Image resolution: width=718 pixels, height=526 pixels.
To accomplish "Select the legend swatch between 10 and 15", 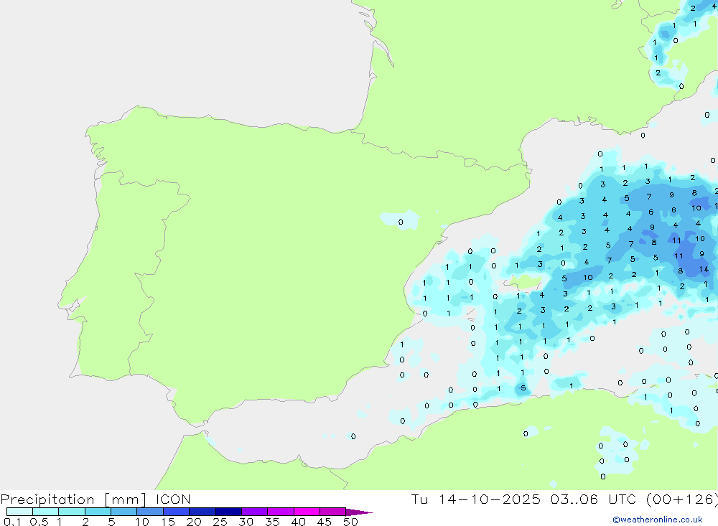I will [x=150, y=512].
